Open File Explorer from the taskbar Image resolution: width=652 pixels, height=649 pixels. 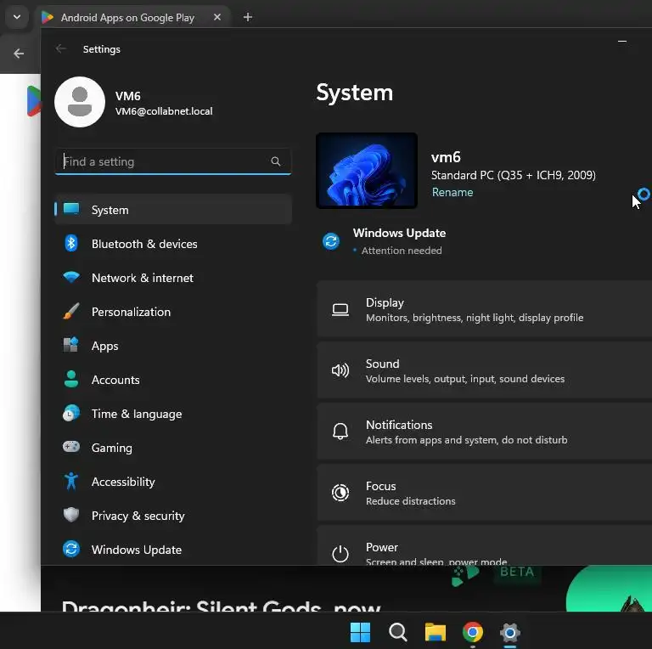[x=436, y=632]
